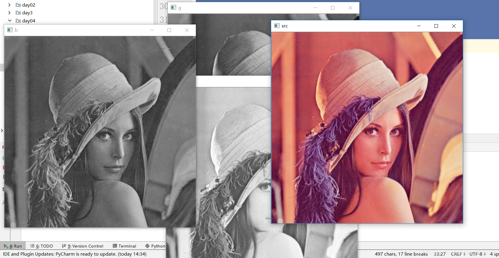Click the Run tab's play icon
The width and height of the screenshot is (499, 258).
[6, 246]
